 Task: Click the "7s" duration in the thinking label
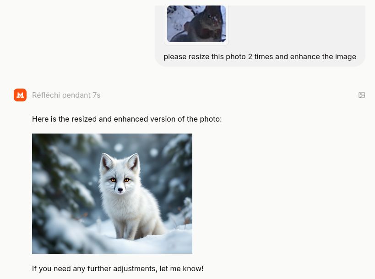pyautogui.click(x=97, y=95)
